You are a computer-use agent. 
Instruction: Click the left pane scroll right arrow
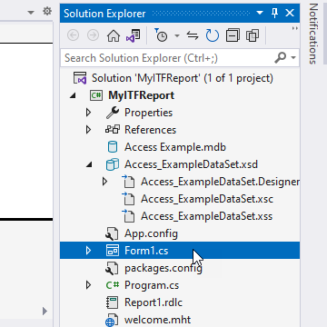point(45,311)
